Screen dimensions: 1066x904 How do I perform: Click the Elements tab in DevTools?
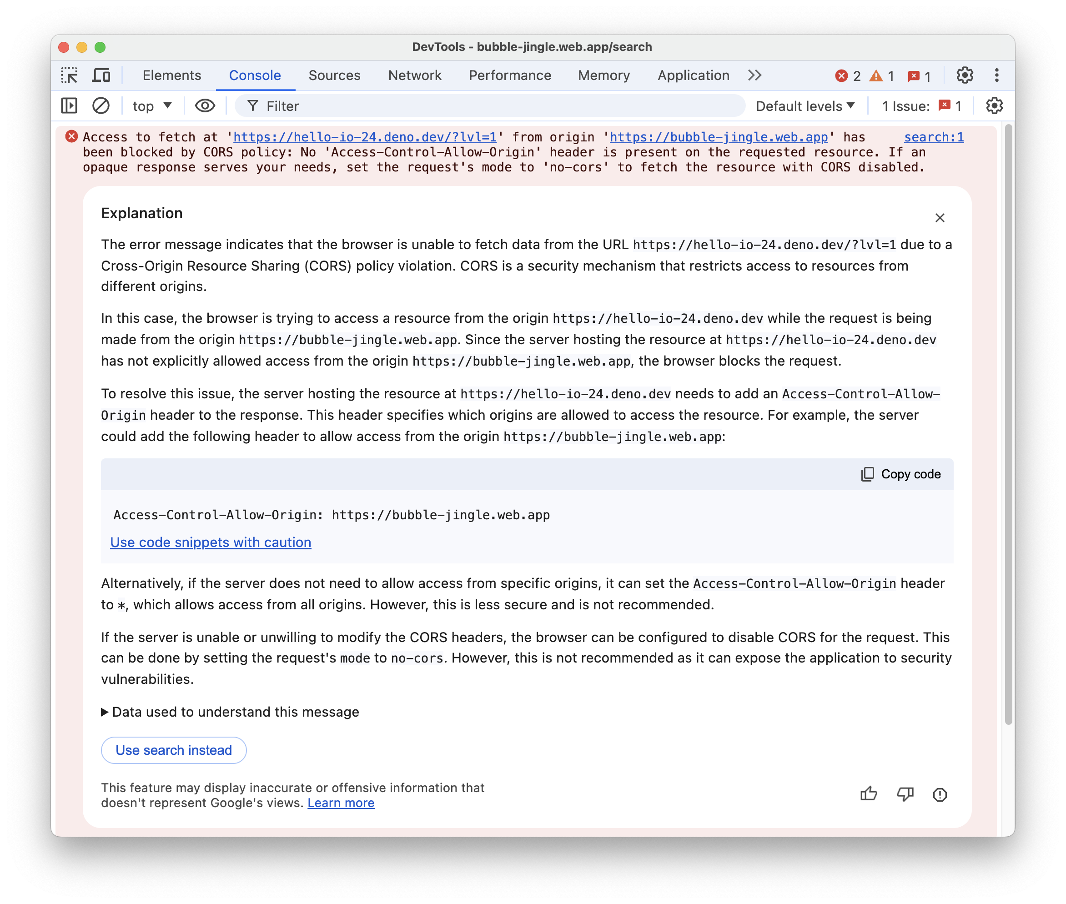[x=172, y=75]
